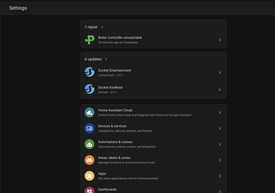Open chevron on the Socket Entertainment row
This screenshot has width=275, height=193.
(x=220, y=73)
